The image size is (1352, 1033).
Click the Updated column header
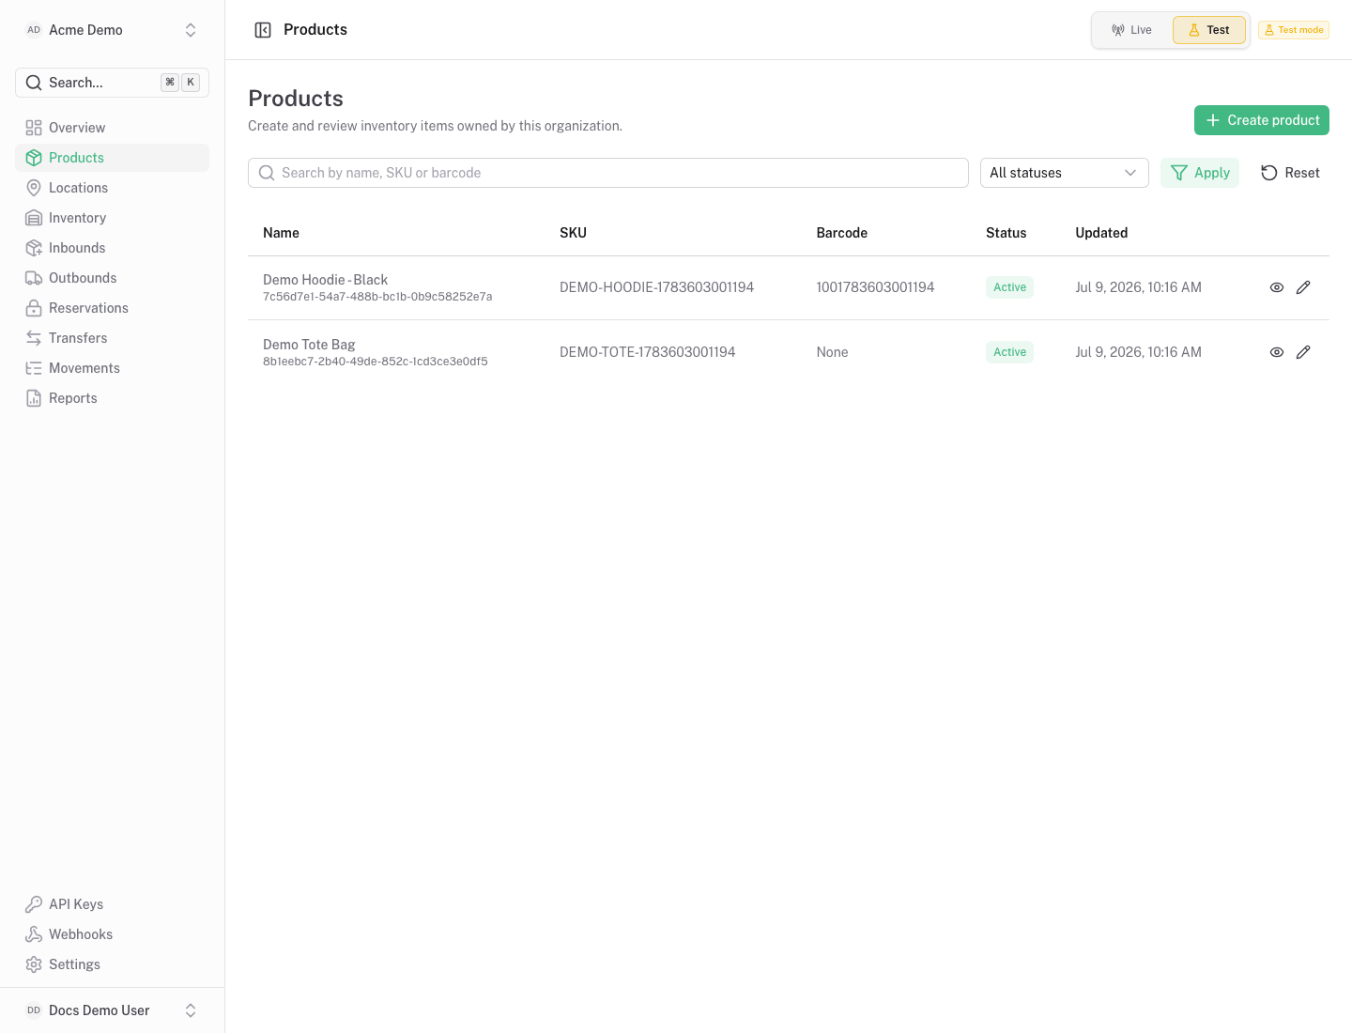tap(1101, 233)
